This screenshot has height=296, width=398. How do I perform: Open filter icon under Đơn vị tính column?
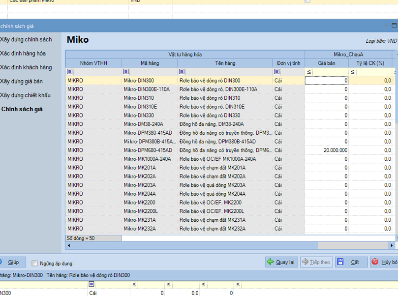(x=277, y=71)
